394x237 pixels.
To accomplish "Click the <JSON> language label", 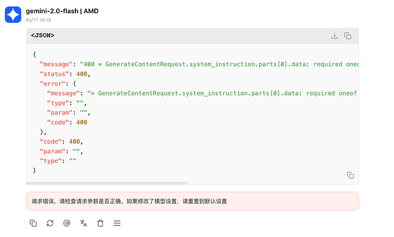I will tap(43, 35).
